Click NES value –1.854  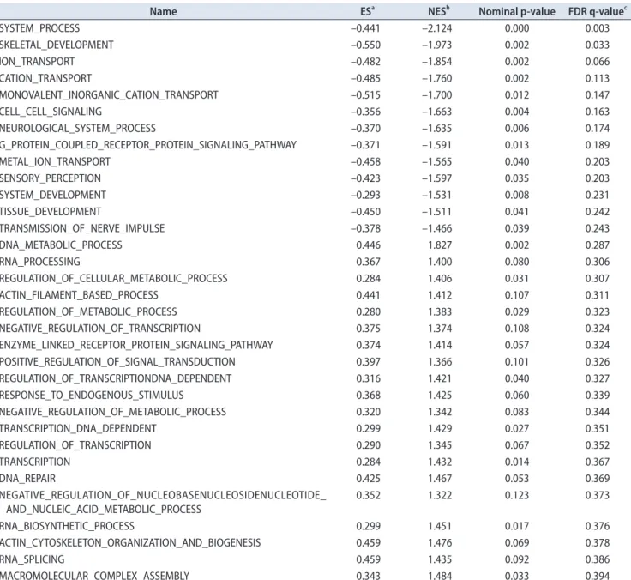click(x=436, y=62)
